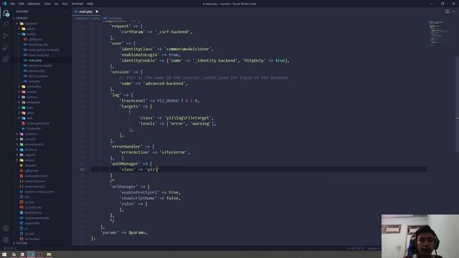Open Explorer panel more actions ellipsis
The image size is (459, 258).
point(66,11)
